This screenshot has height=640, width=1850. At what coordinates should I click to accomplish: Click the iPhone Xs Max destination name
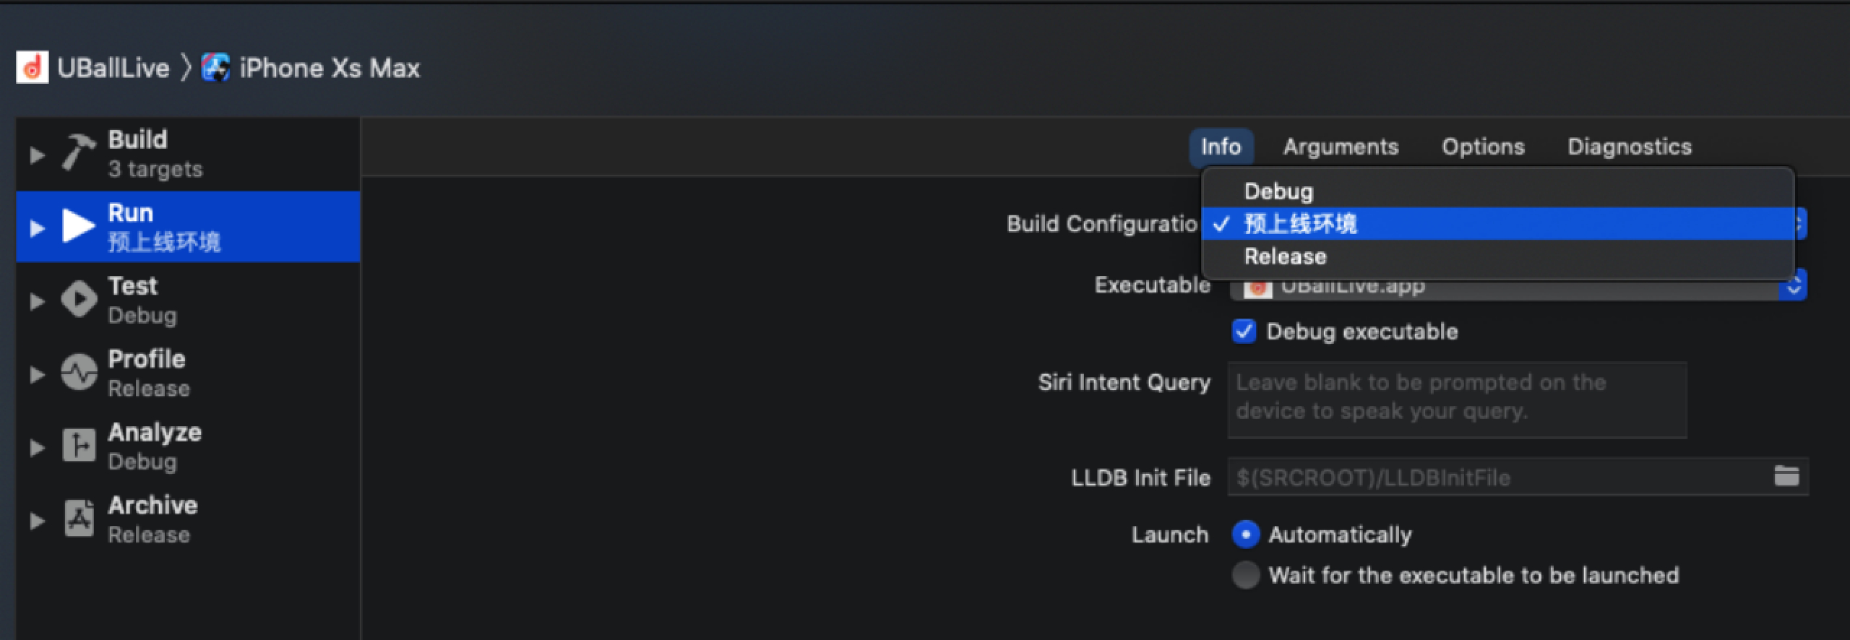click(330, 68)
